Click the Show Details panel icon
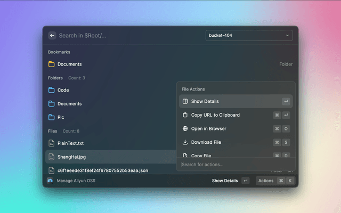Image resolution: width=341 pixels, height=213 pixels. point(185,101)
